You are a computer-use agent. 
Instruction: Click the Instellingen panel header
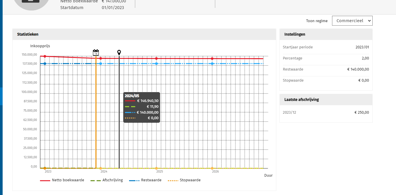pyautogui.click(x=326, y=34)
